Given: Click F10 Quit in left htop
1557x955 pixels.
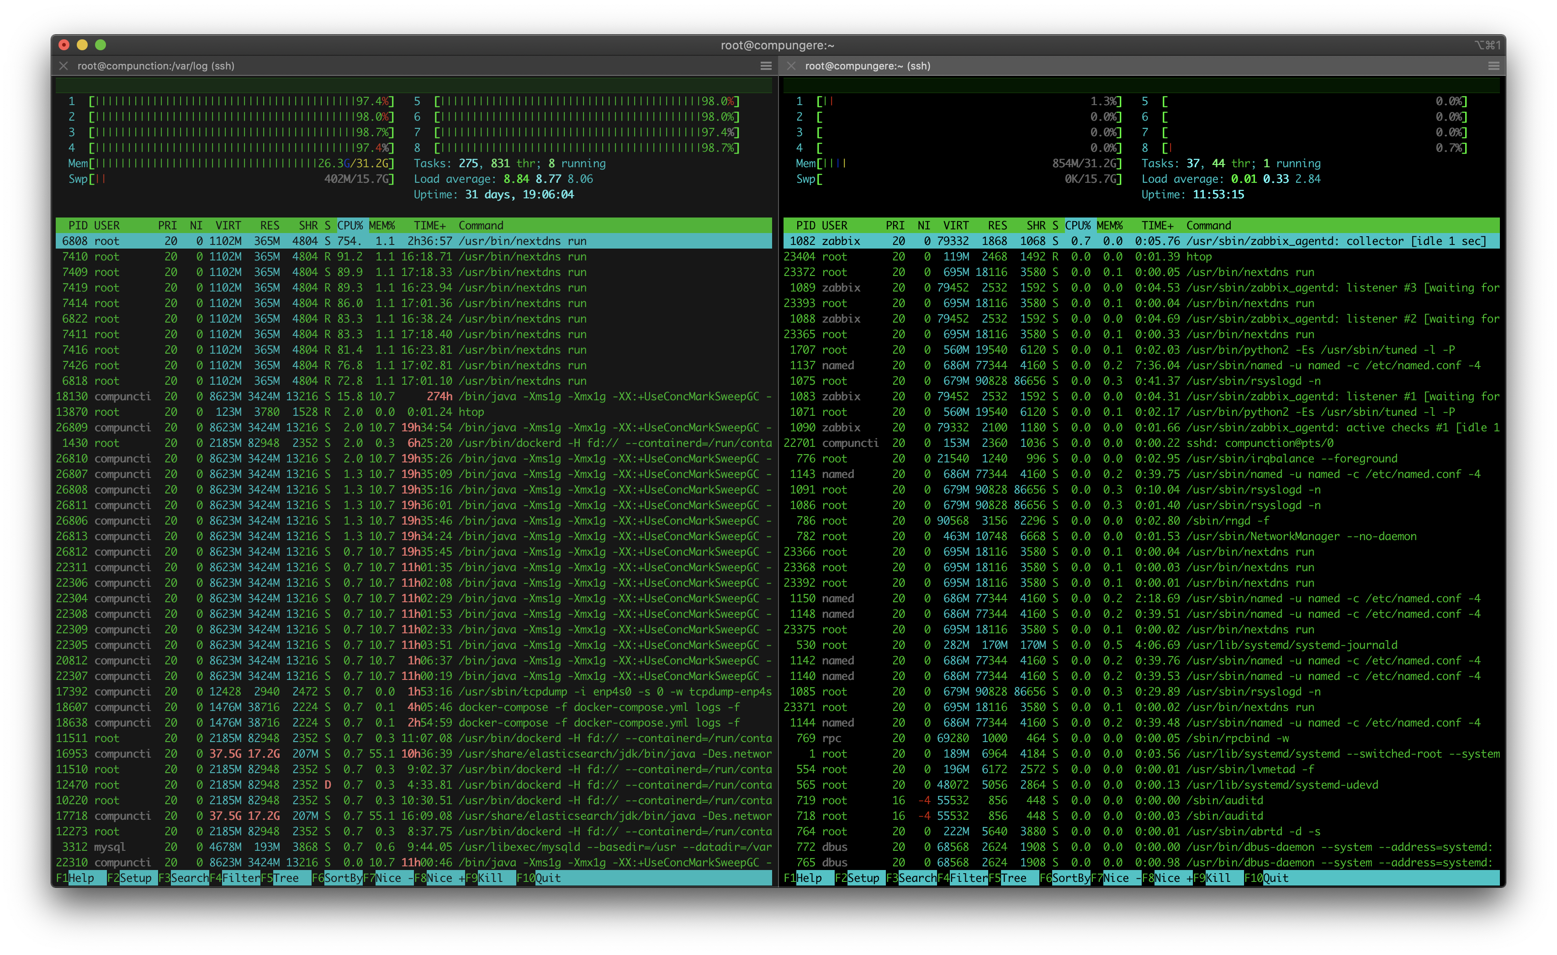Looking at the screenshot, I should pyautogui.click(x=539, y=878).
